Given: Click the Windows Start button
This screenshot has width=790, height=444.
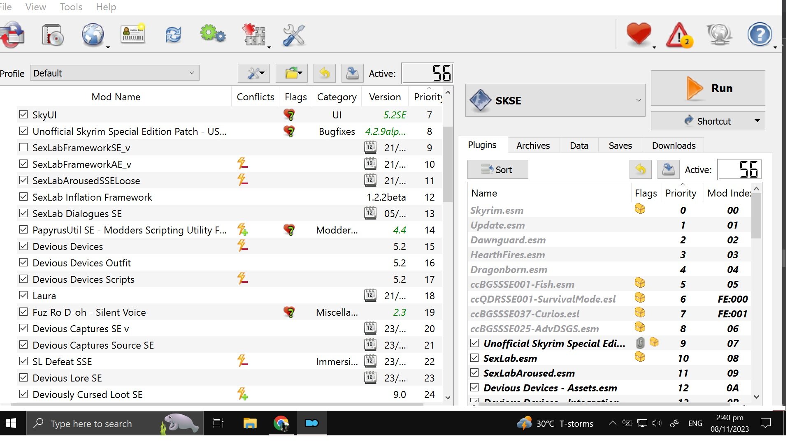Looking at the screenshot, I should 12,423.
